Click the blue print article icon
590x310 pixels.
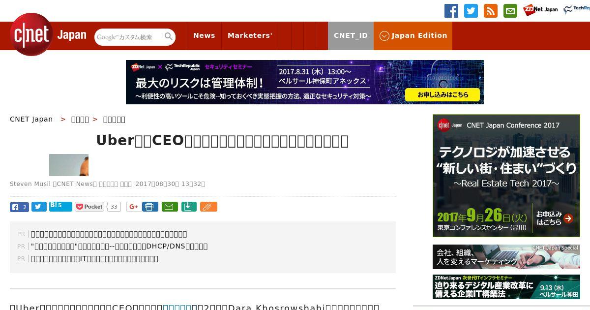[x=150, y=207]
